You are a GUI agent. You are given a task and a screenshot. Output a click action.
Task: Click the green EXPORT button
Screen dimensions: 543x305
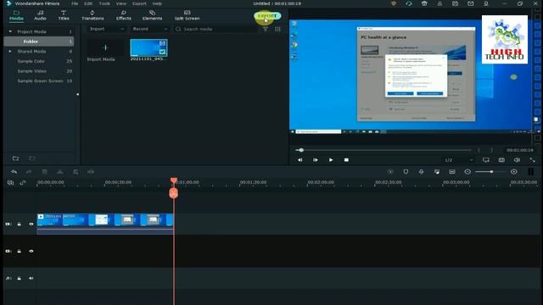pyautogui.click(x=267, y=16)
